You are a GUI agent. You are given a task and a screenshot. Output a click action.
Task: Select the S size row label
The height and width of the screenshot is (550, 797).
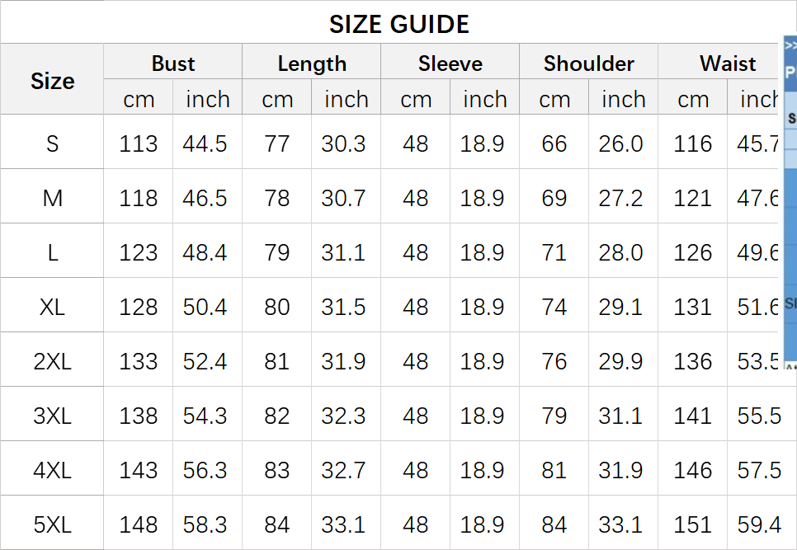52,143
